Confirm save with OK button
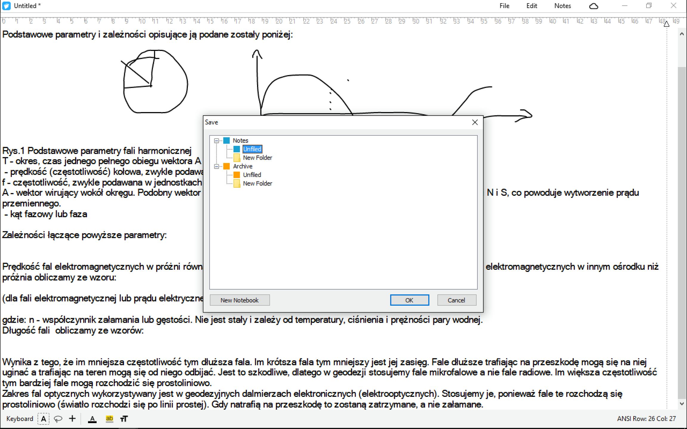687x429 pixels. (409, 300)
